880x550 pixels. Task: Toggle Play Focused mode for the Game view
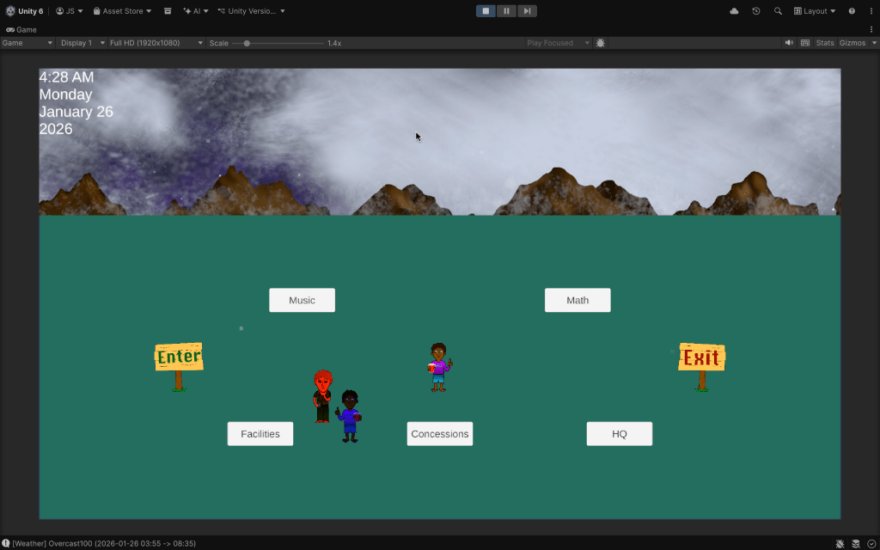(556, 42)
